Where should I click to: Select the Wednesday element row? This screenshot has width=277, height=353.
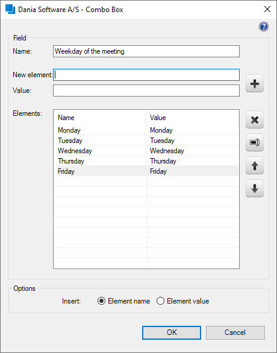146,151
